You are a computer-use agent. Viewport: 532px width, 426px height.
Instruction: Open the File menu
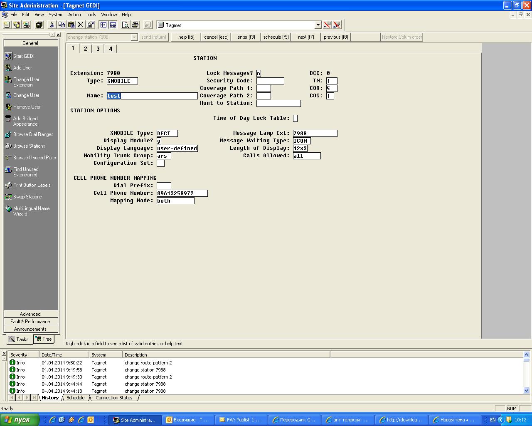(x=14, y=15)
